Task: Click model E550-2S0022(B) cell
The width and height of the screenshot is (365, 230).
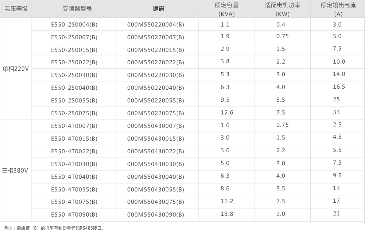Action: coord(74,62)
